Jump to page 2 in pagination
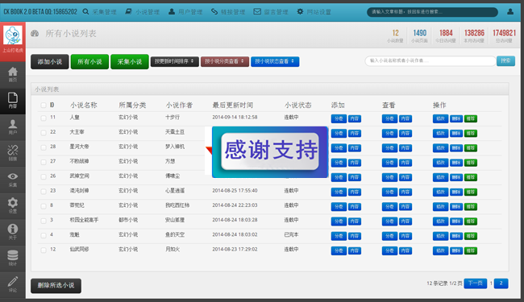The height and width of the screenshot is (302, 524). 501,283
